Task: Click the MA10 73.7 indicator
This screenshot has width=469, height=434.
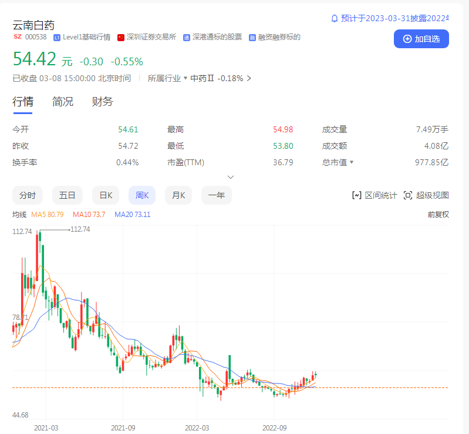Action: click(89, 215)
